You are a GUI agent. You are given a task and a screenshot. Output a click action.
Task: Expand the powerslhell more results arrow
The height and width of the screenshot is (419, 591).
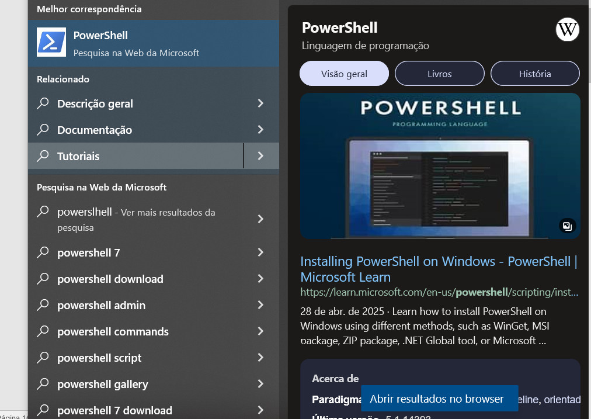click(260, 219)
